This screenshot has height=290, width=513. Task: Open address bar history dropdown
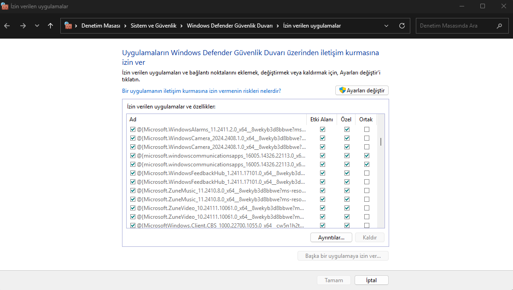tap(386, 26)
